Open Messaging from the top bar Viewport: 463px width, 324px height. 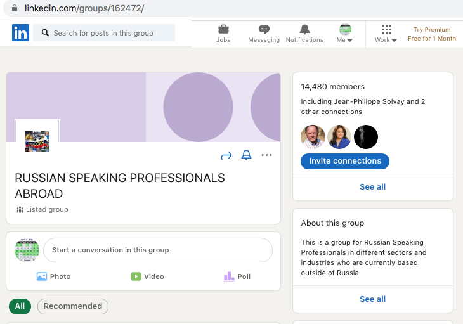264,33
